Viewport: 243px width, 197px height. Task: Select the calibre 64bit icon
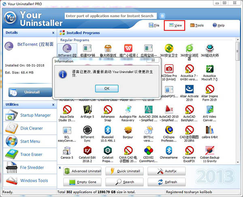[210, 130]
